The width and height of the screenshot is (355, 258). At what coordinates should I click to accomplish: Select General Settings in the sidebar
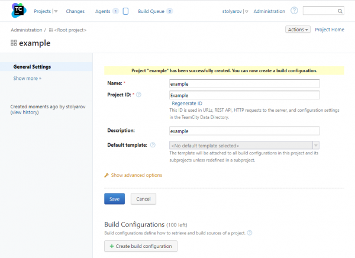point(32,67)
